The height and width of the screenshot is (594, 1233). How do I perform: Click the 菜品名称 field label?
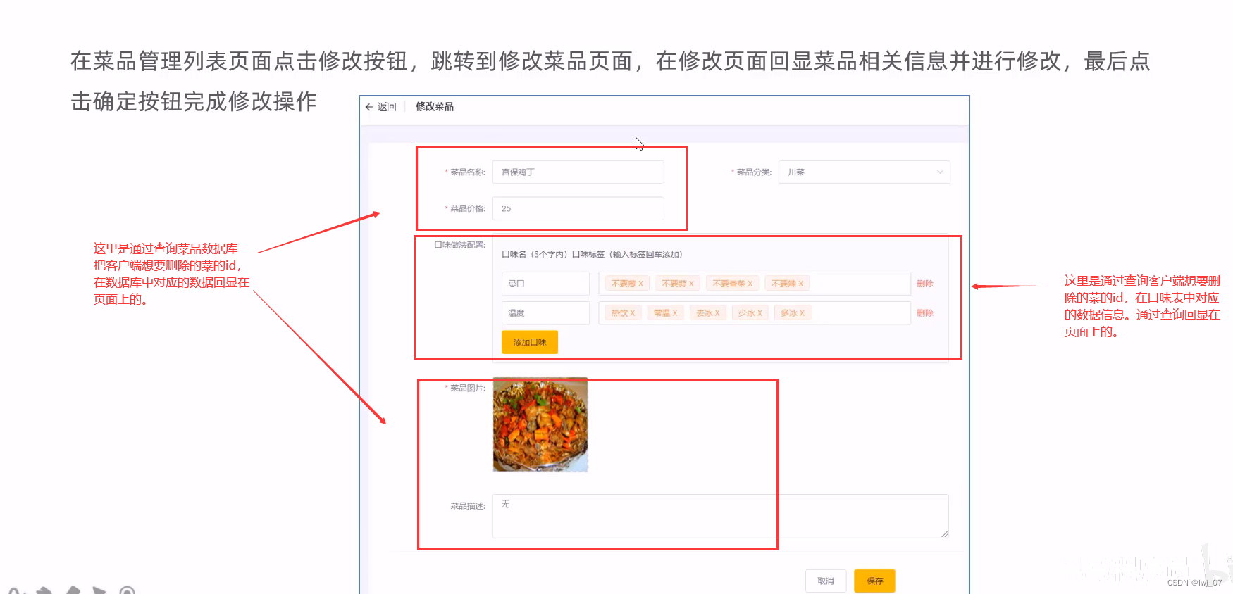[x=467, y=172]
